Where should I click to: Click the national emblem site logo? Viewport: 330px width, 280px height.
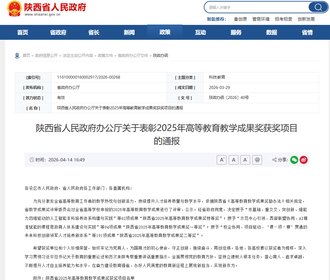click(x=14, y=9)
